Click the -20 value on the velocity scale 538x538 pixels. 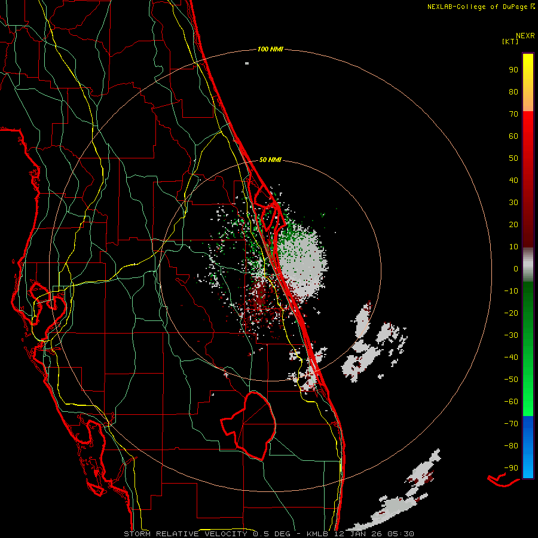[x=511, y=313]
